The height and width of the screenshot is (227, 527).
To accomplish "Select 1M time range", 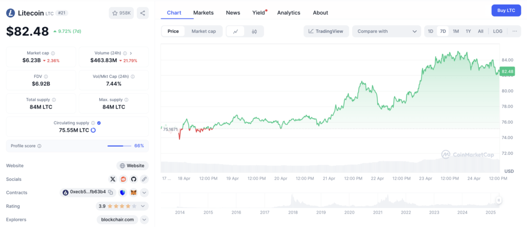I will click(x=456, y=31).
